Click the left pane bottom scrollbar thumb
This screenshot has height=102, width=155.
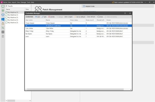11,101
